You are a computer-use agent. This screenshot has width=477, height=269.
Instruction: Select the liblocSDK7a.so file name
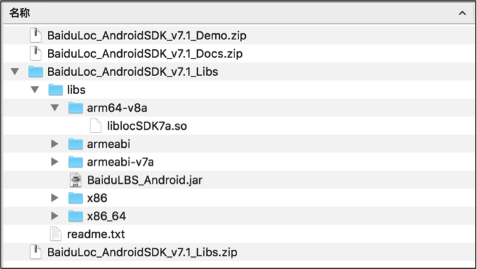tap(147, 126)
